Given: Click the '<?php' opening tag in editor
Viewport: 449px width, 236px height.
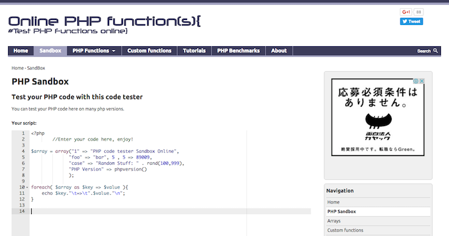Looking at the screenshot, I should coord(38,134).
